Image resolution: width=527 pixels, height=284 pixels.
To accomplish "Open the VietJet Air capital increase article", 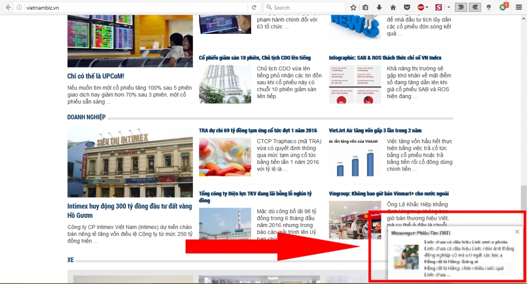I will (375, 130).
